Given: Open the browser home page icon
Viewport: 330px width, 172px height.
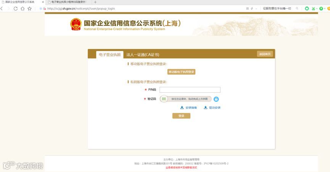Looking at the screenshot, I should (23, 9).
